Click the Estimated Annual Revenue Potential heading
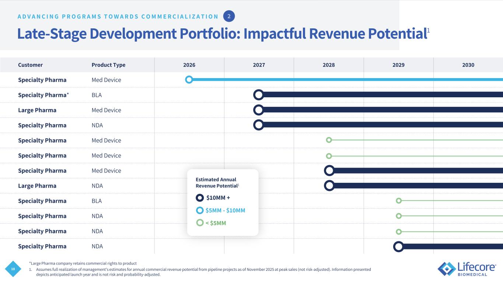The width and height of the screenshot is (503, 283). [x=217, y=183]
